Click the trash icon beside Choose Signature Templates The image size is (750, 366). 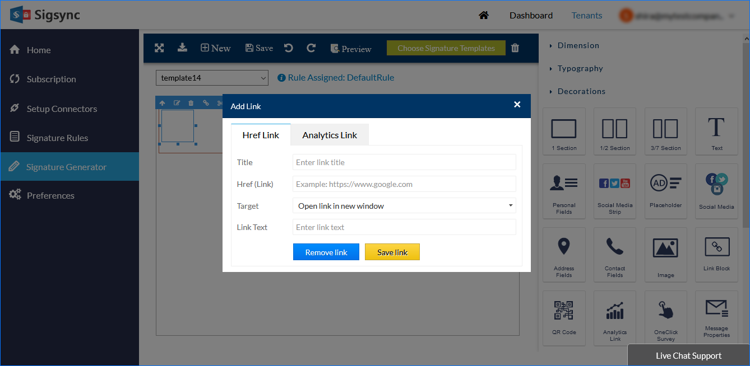[x=515, y=48]
